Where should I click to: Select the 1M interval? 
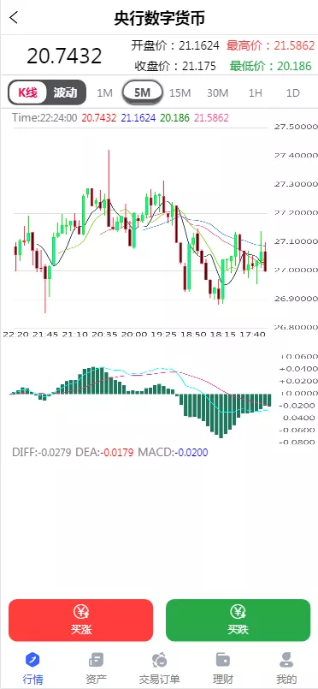click(x=105, y=92)
